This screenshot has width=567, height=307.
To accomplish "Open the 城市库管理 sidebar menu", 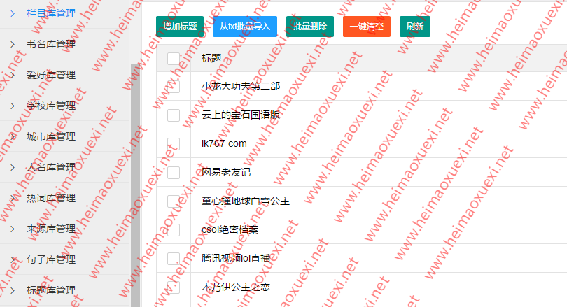I will [50, 136].
